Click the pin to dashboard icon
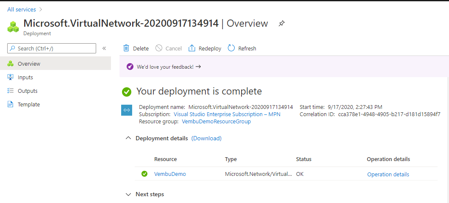This screenshot has width=449, height=203. tap(282, 23)
